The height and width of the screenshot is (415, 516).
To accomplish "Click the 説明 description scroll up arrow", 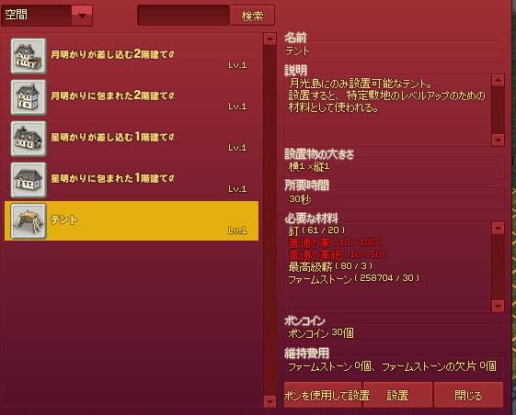I will [x=498, y=80].
